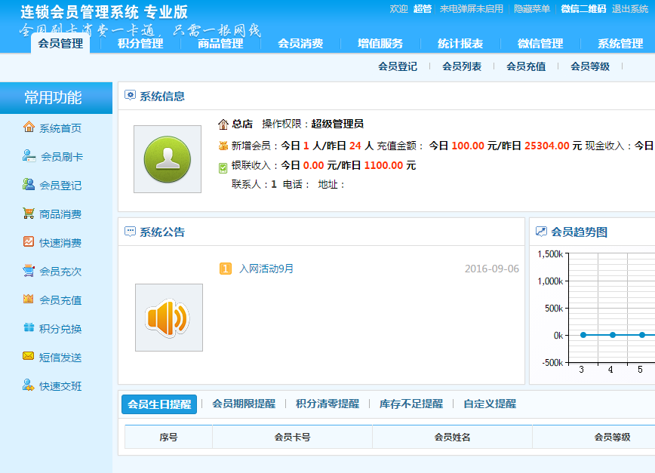Click the card-swipe icon beside 会员刷卡
Viewport: 655px width, 473px height.
point(29,155)
